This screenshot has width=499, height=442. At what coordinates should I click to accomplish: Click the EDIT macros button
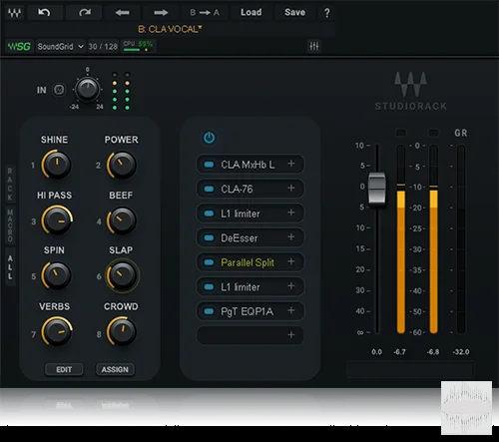(x=64, y=369)
